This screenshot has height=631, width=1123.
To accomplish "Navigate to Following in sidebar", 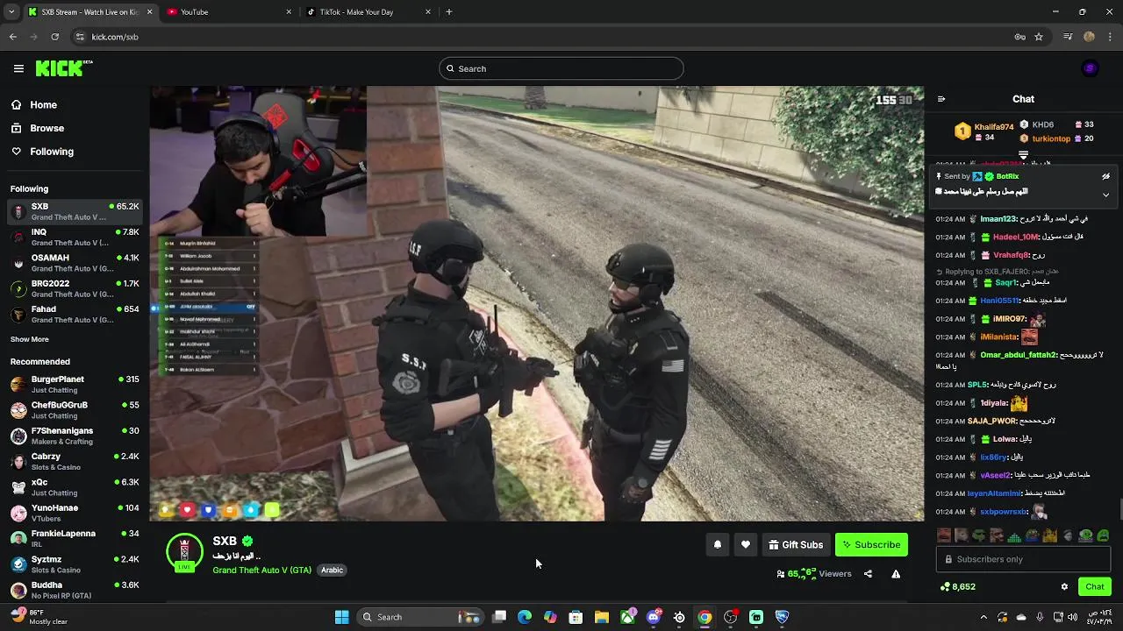I will (43, 152).
